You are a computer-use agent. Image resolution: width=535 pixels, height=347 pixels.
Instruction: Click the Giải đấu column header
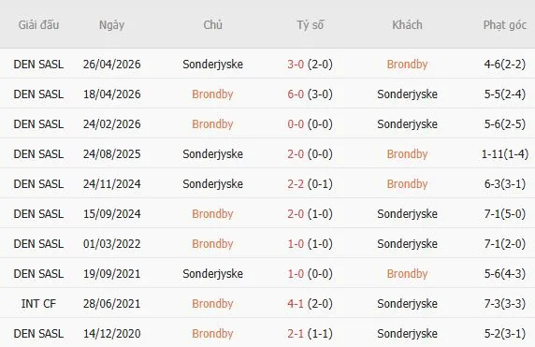[38, 25]
